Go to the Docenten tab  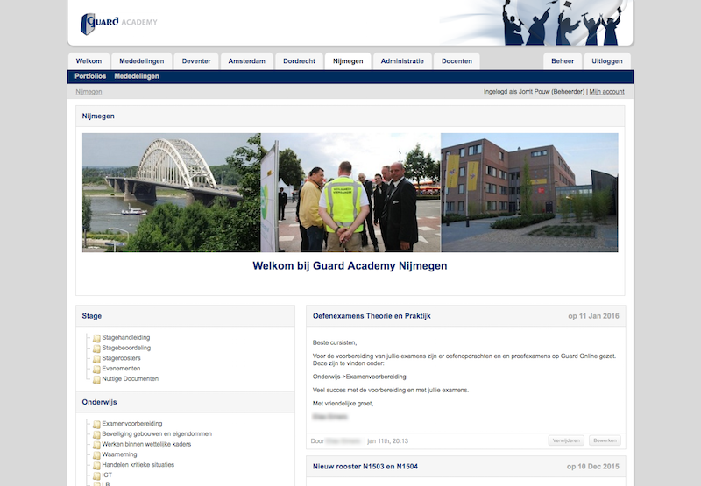click(x=457, y=61)
